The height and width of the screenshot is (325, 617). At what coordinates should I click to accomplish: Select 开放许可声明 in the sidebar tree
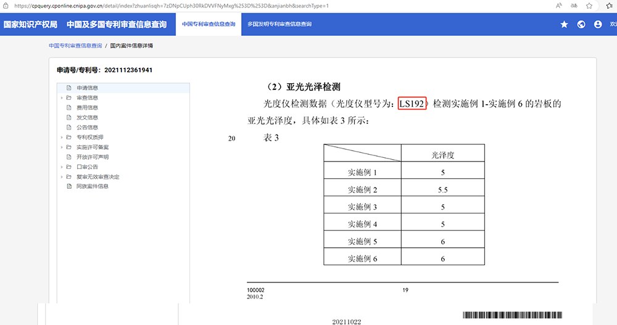coord(93,157)
